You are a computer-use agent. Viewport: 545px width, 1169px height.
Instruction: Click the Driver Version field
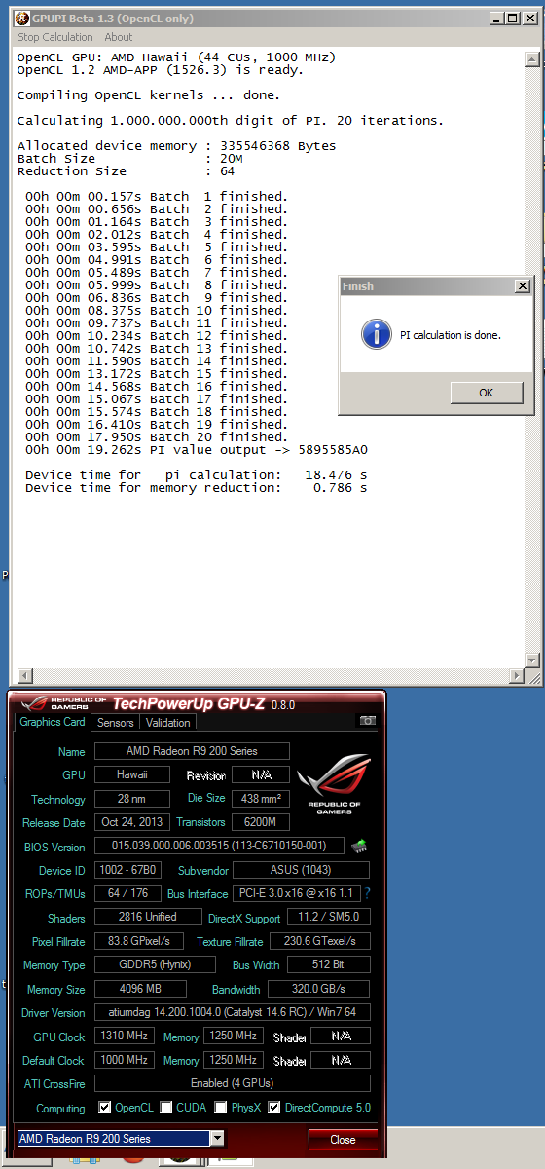pyautogui.click(x=232, y=1012)
